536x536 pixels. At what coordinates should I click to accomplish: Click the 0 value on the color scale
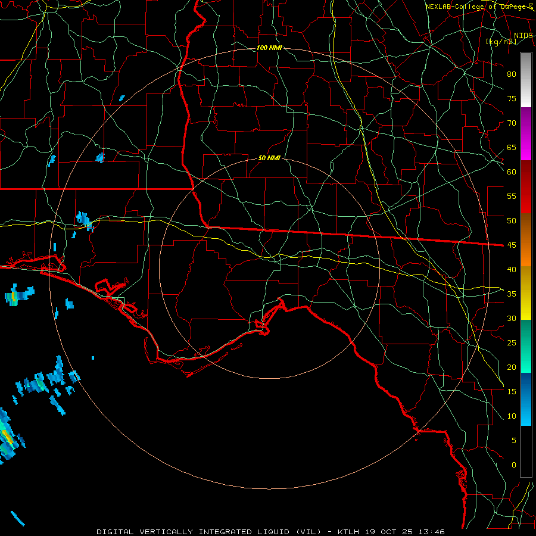514,465
